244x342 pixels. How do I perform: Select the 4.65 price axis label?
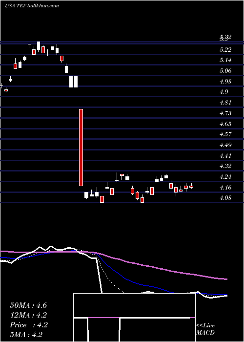[225, 124]
